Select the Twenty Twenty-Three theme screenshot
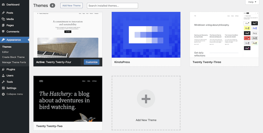263x133 pixels. point(224,35)
